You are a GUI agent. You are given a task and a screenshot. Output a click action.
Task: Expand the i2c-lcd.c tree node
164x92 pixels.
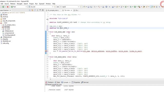[x=1, y=27]
